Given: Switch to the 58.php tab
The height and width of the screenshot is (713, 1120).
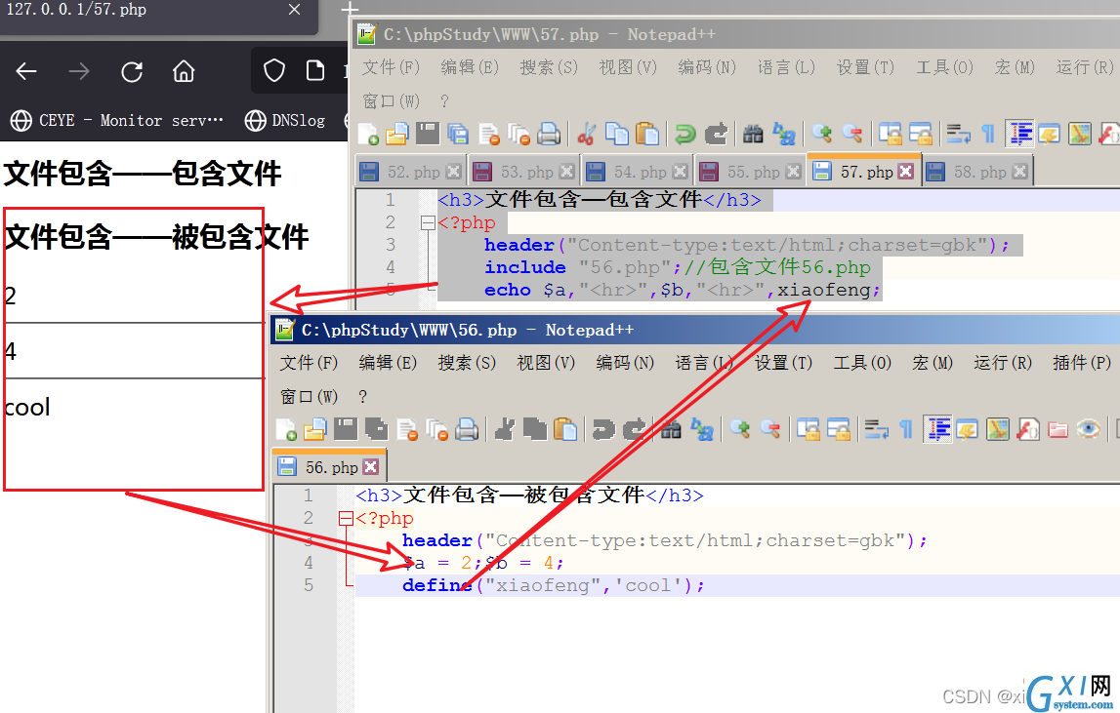Looking at the screenshot, I should click(978, 172).
